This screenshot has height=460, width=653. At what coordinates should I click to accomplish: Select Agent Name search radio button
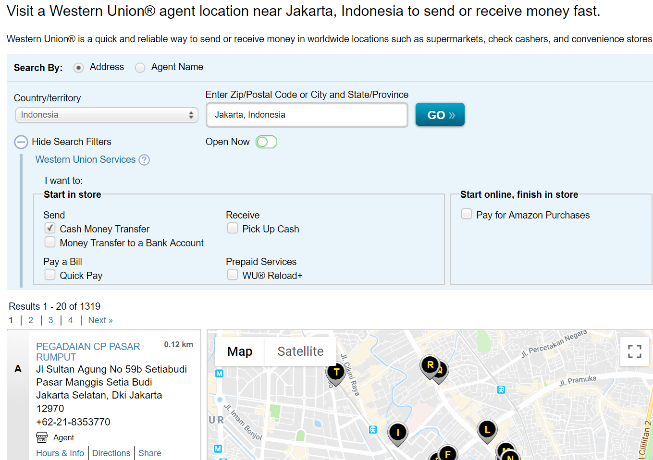pos(140,68)
